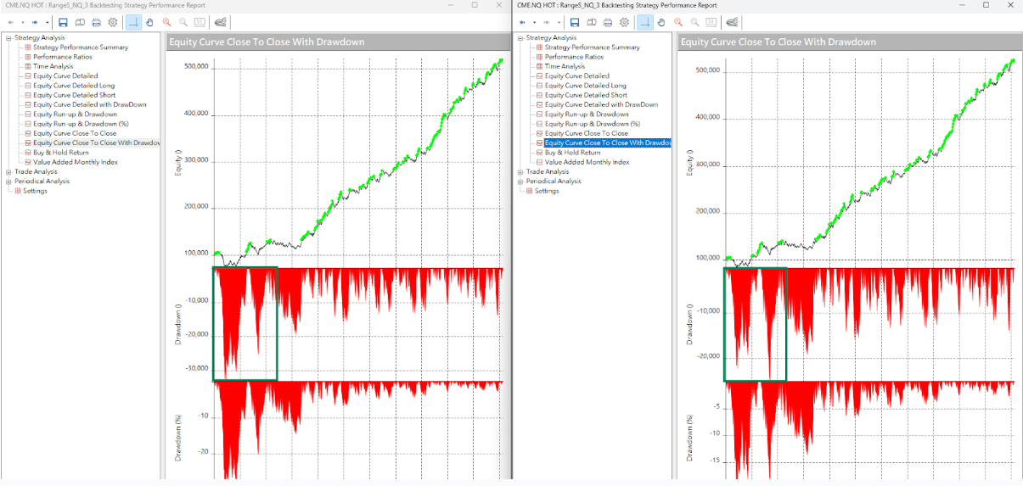Viewport: 1023px width, 486px height.
Task: Click the Print icon in the left window toolbar
Action: pyautogui.click(x=96, y=22)
